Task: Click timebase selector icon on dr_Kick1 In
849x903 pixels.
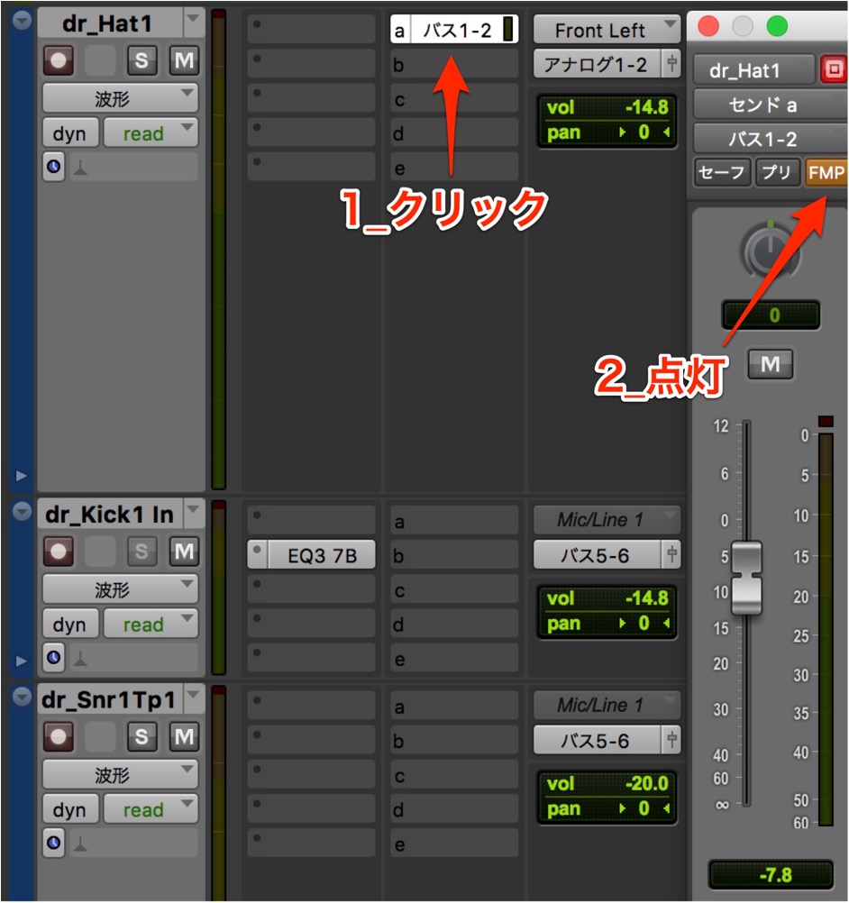Action: tap(53, 657)
